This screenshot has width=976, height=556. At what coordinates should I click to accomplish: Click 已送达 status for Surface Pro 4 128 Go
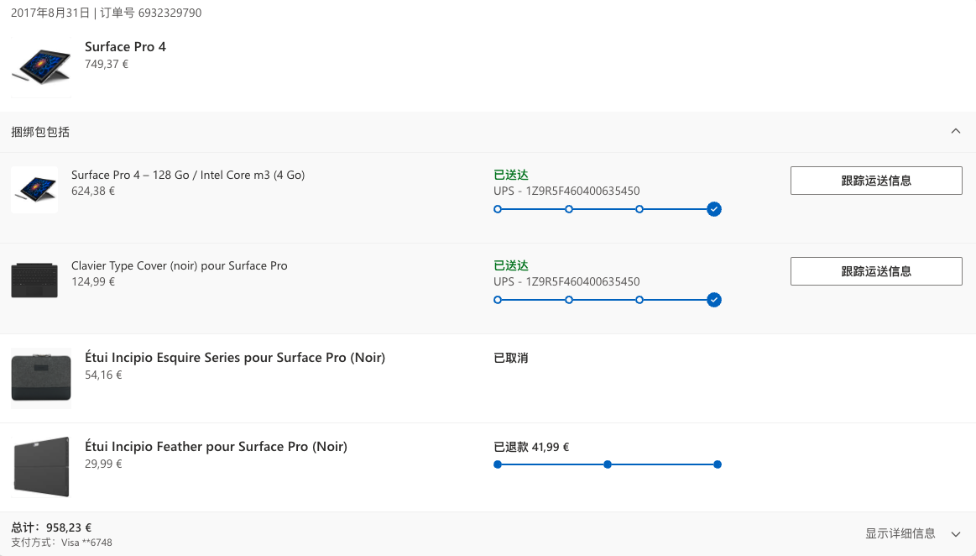(x=511, y=175)
